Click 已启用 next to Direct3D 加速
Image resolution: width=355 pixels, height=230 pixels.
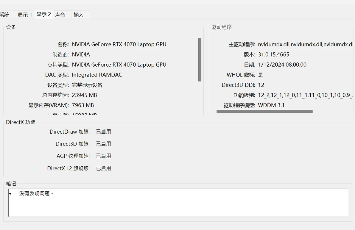pos(103,144)
